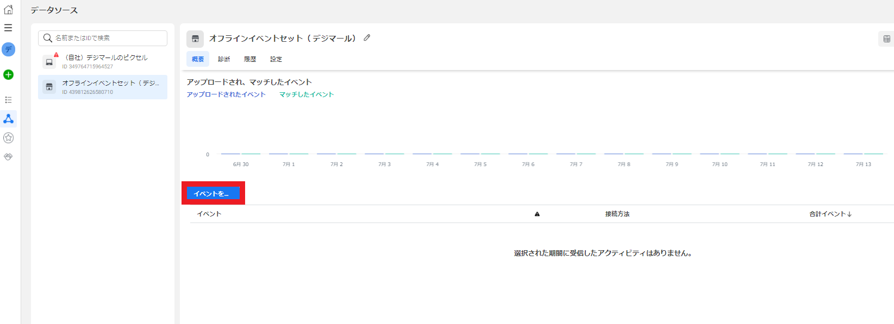Click the store icon in offline event set row
This screenshot has width=894, height=324.
click(49, 87)
